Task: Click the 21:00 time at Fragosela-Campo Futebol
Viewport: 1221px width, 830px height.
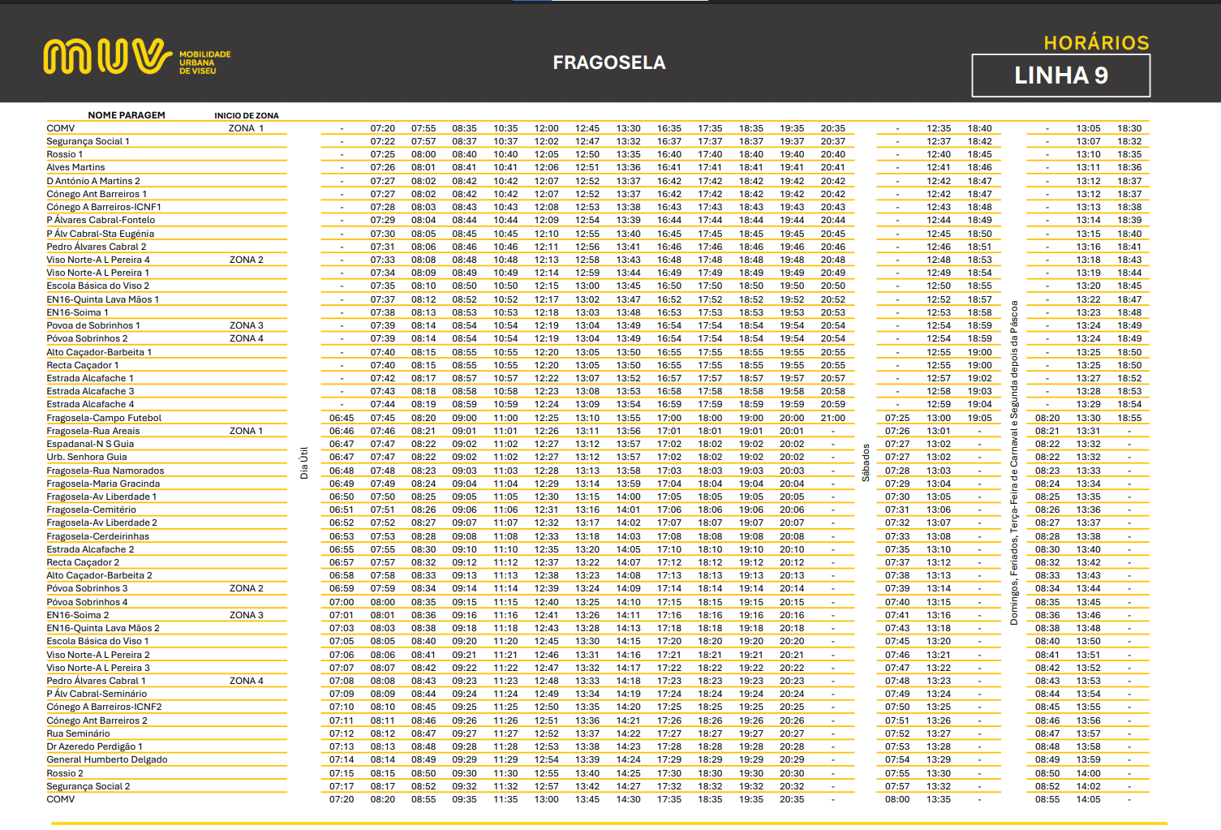Action: tap(832, 418)
